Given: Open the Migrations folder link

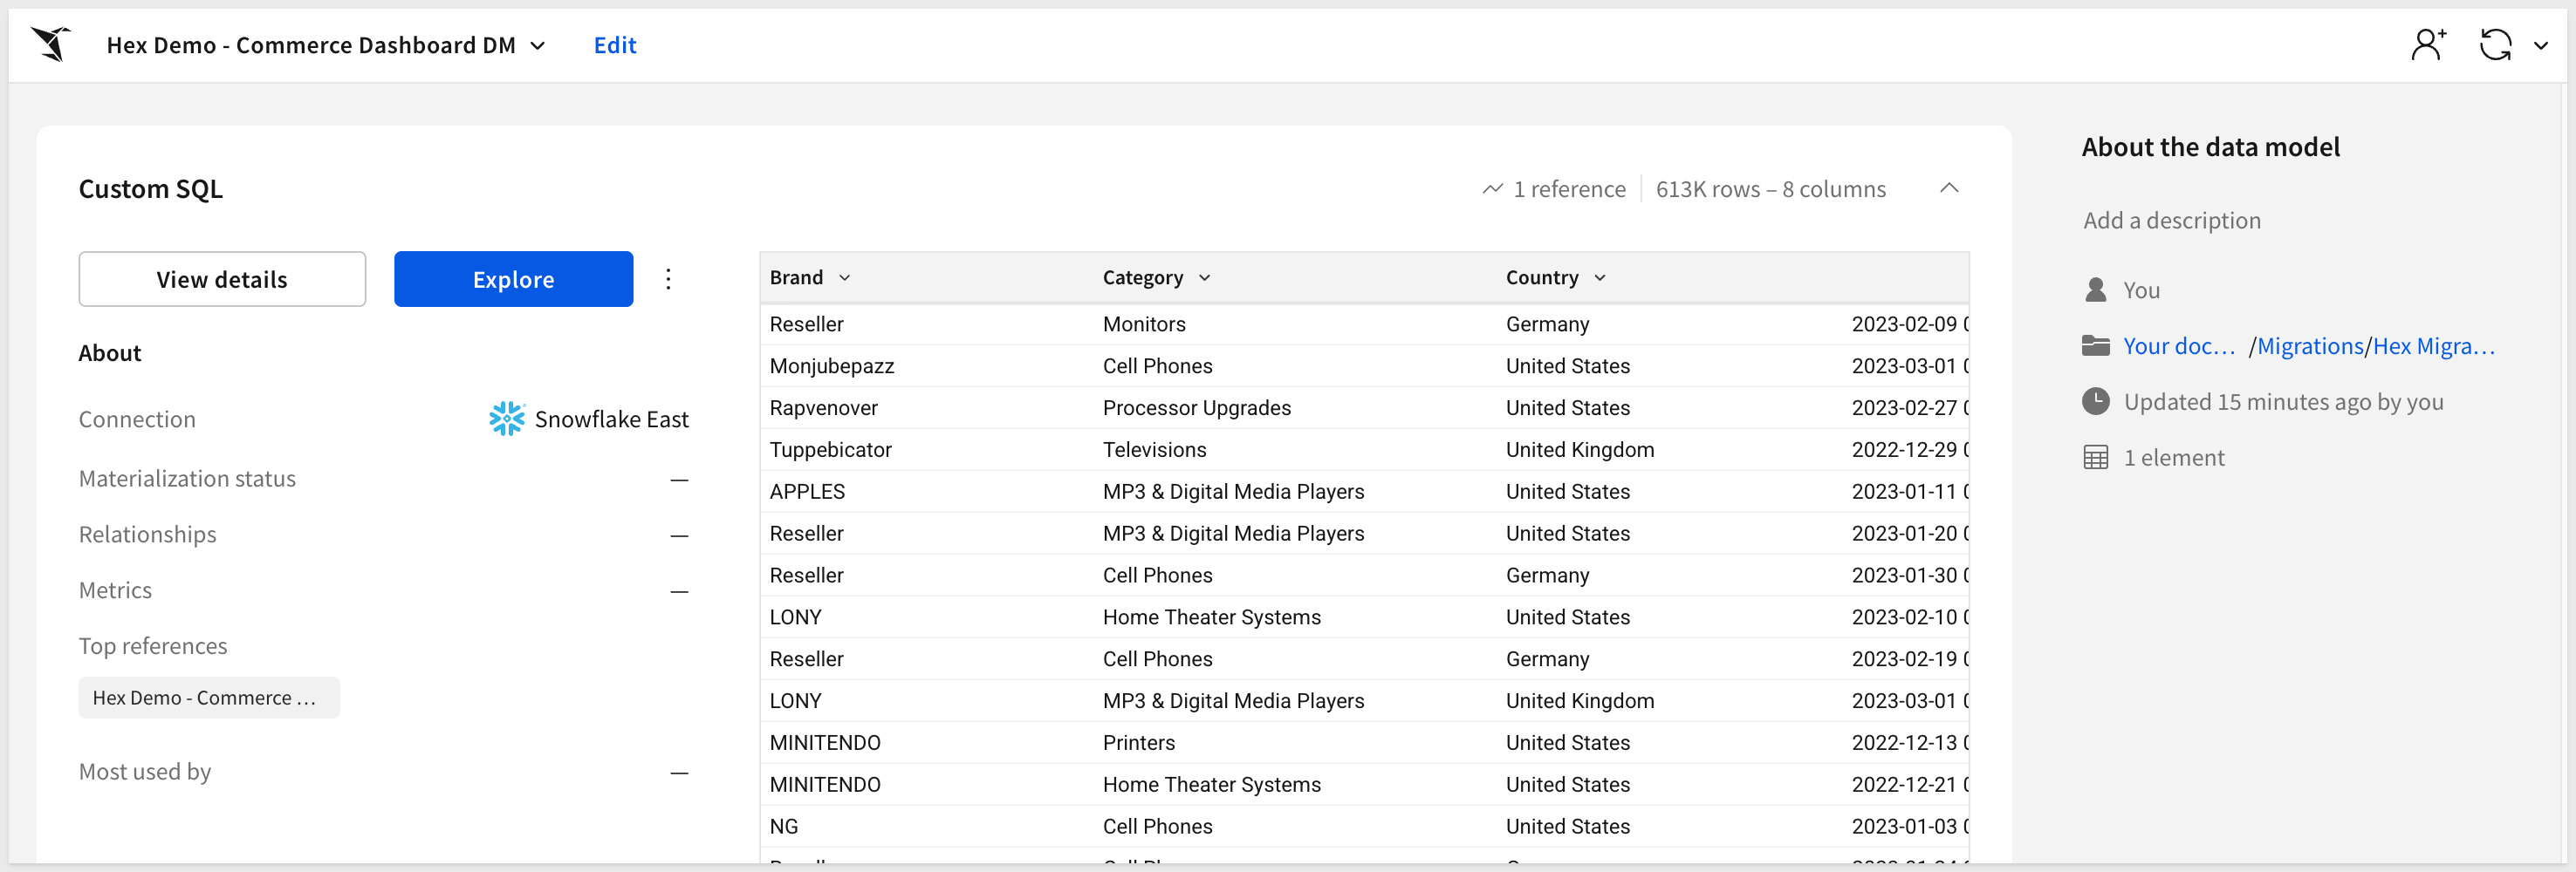Looking at the screenshot, I should (x=2310, y=345).
